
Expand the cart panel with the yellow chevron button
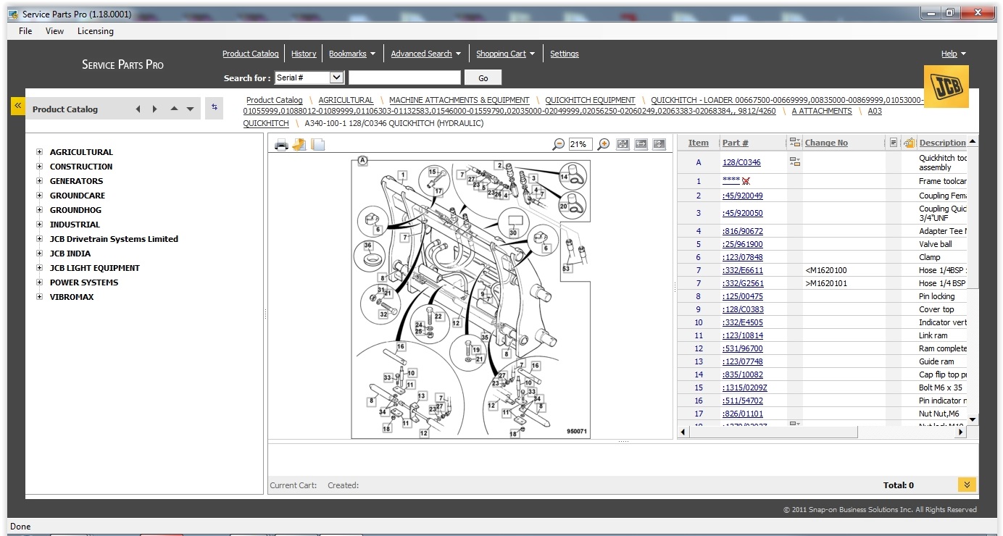pos(967,485)
